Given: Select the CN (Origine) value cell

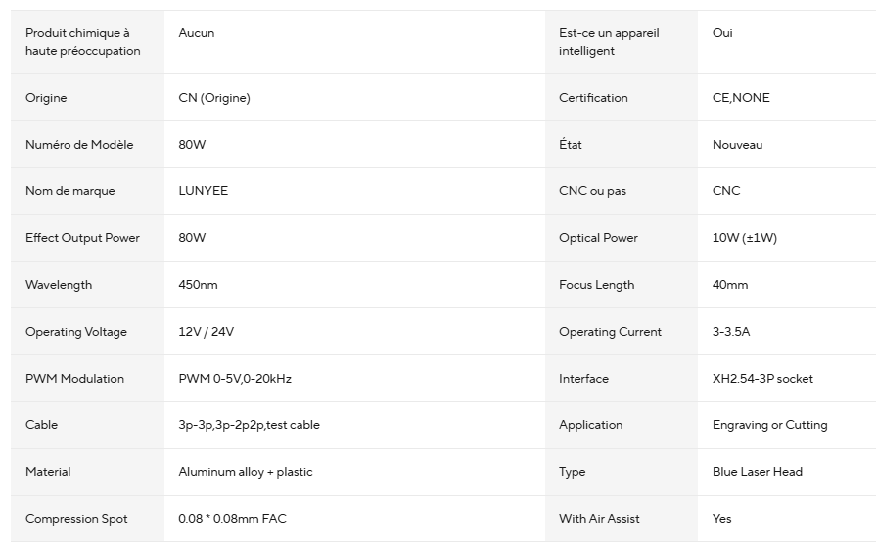Looking at the screenshot, I should pos(213,98).
